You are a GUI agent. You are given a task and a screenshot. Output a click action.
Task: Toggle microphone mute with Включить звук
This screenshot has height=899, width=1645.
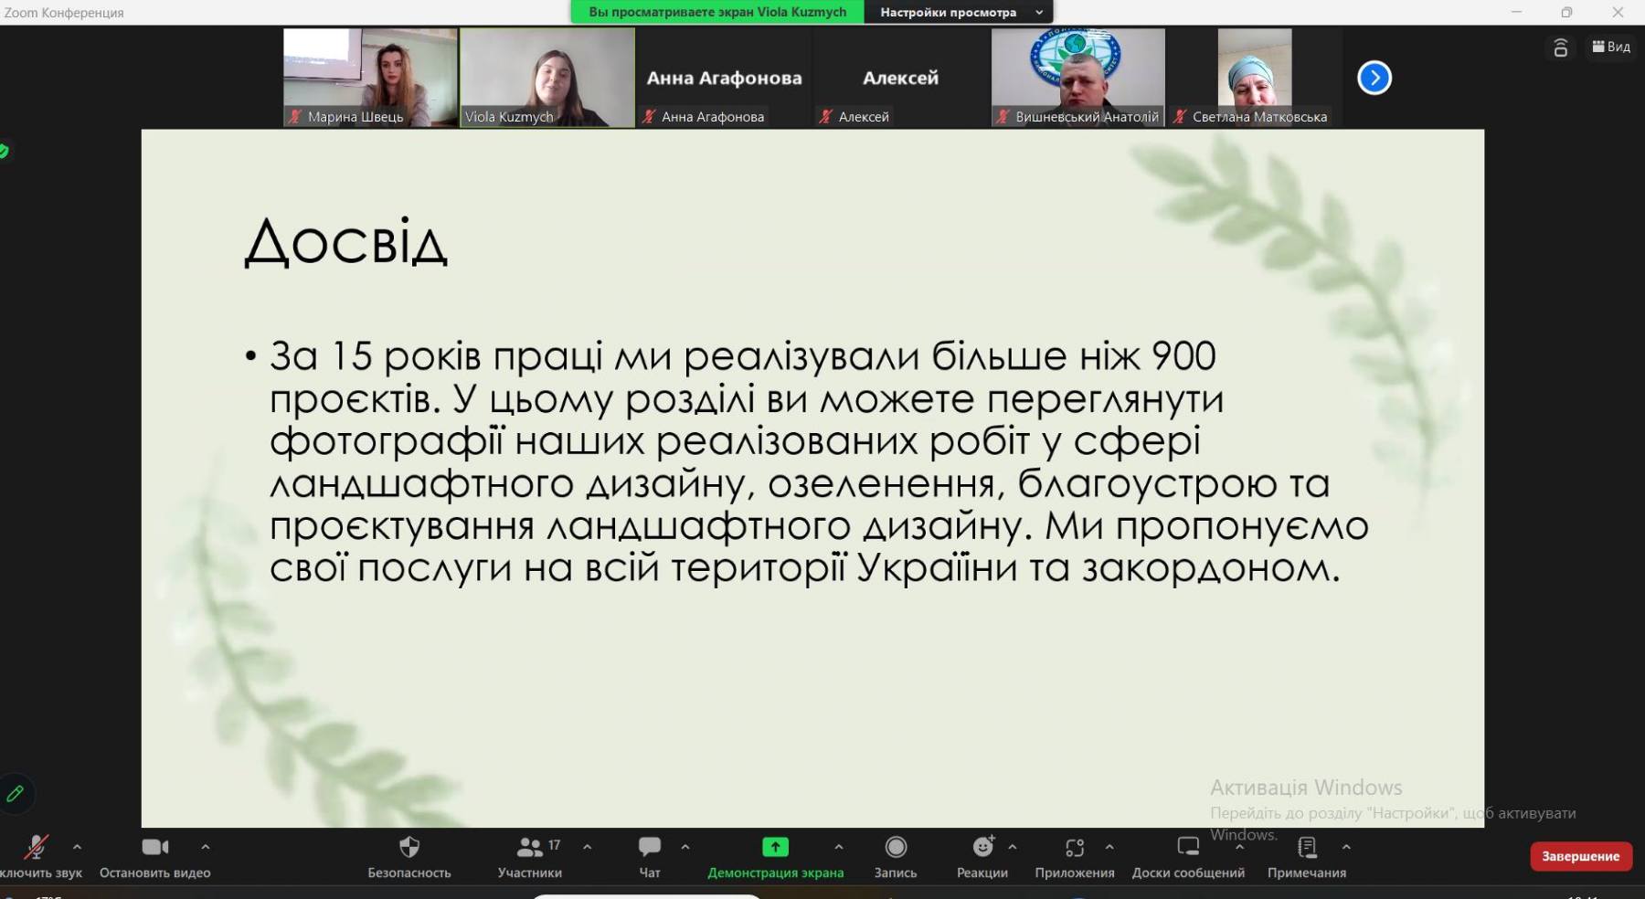[37, 848]
